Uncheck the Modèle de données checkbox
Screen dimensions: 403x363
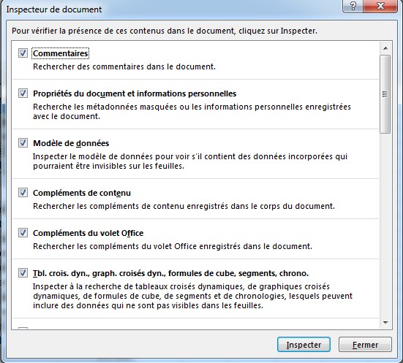[23, 142]
